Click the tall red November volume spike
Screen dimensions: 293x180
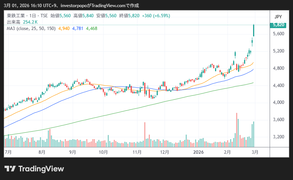145,134
